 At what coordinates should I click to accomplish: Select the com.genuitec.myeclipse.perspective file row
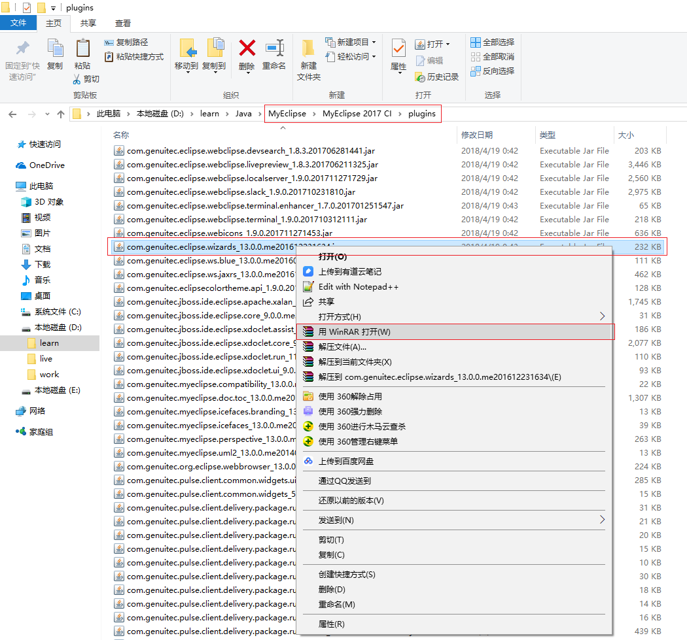[x=204, y=439]
